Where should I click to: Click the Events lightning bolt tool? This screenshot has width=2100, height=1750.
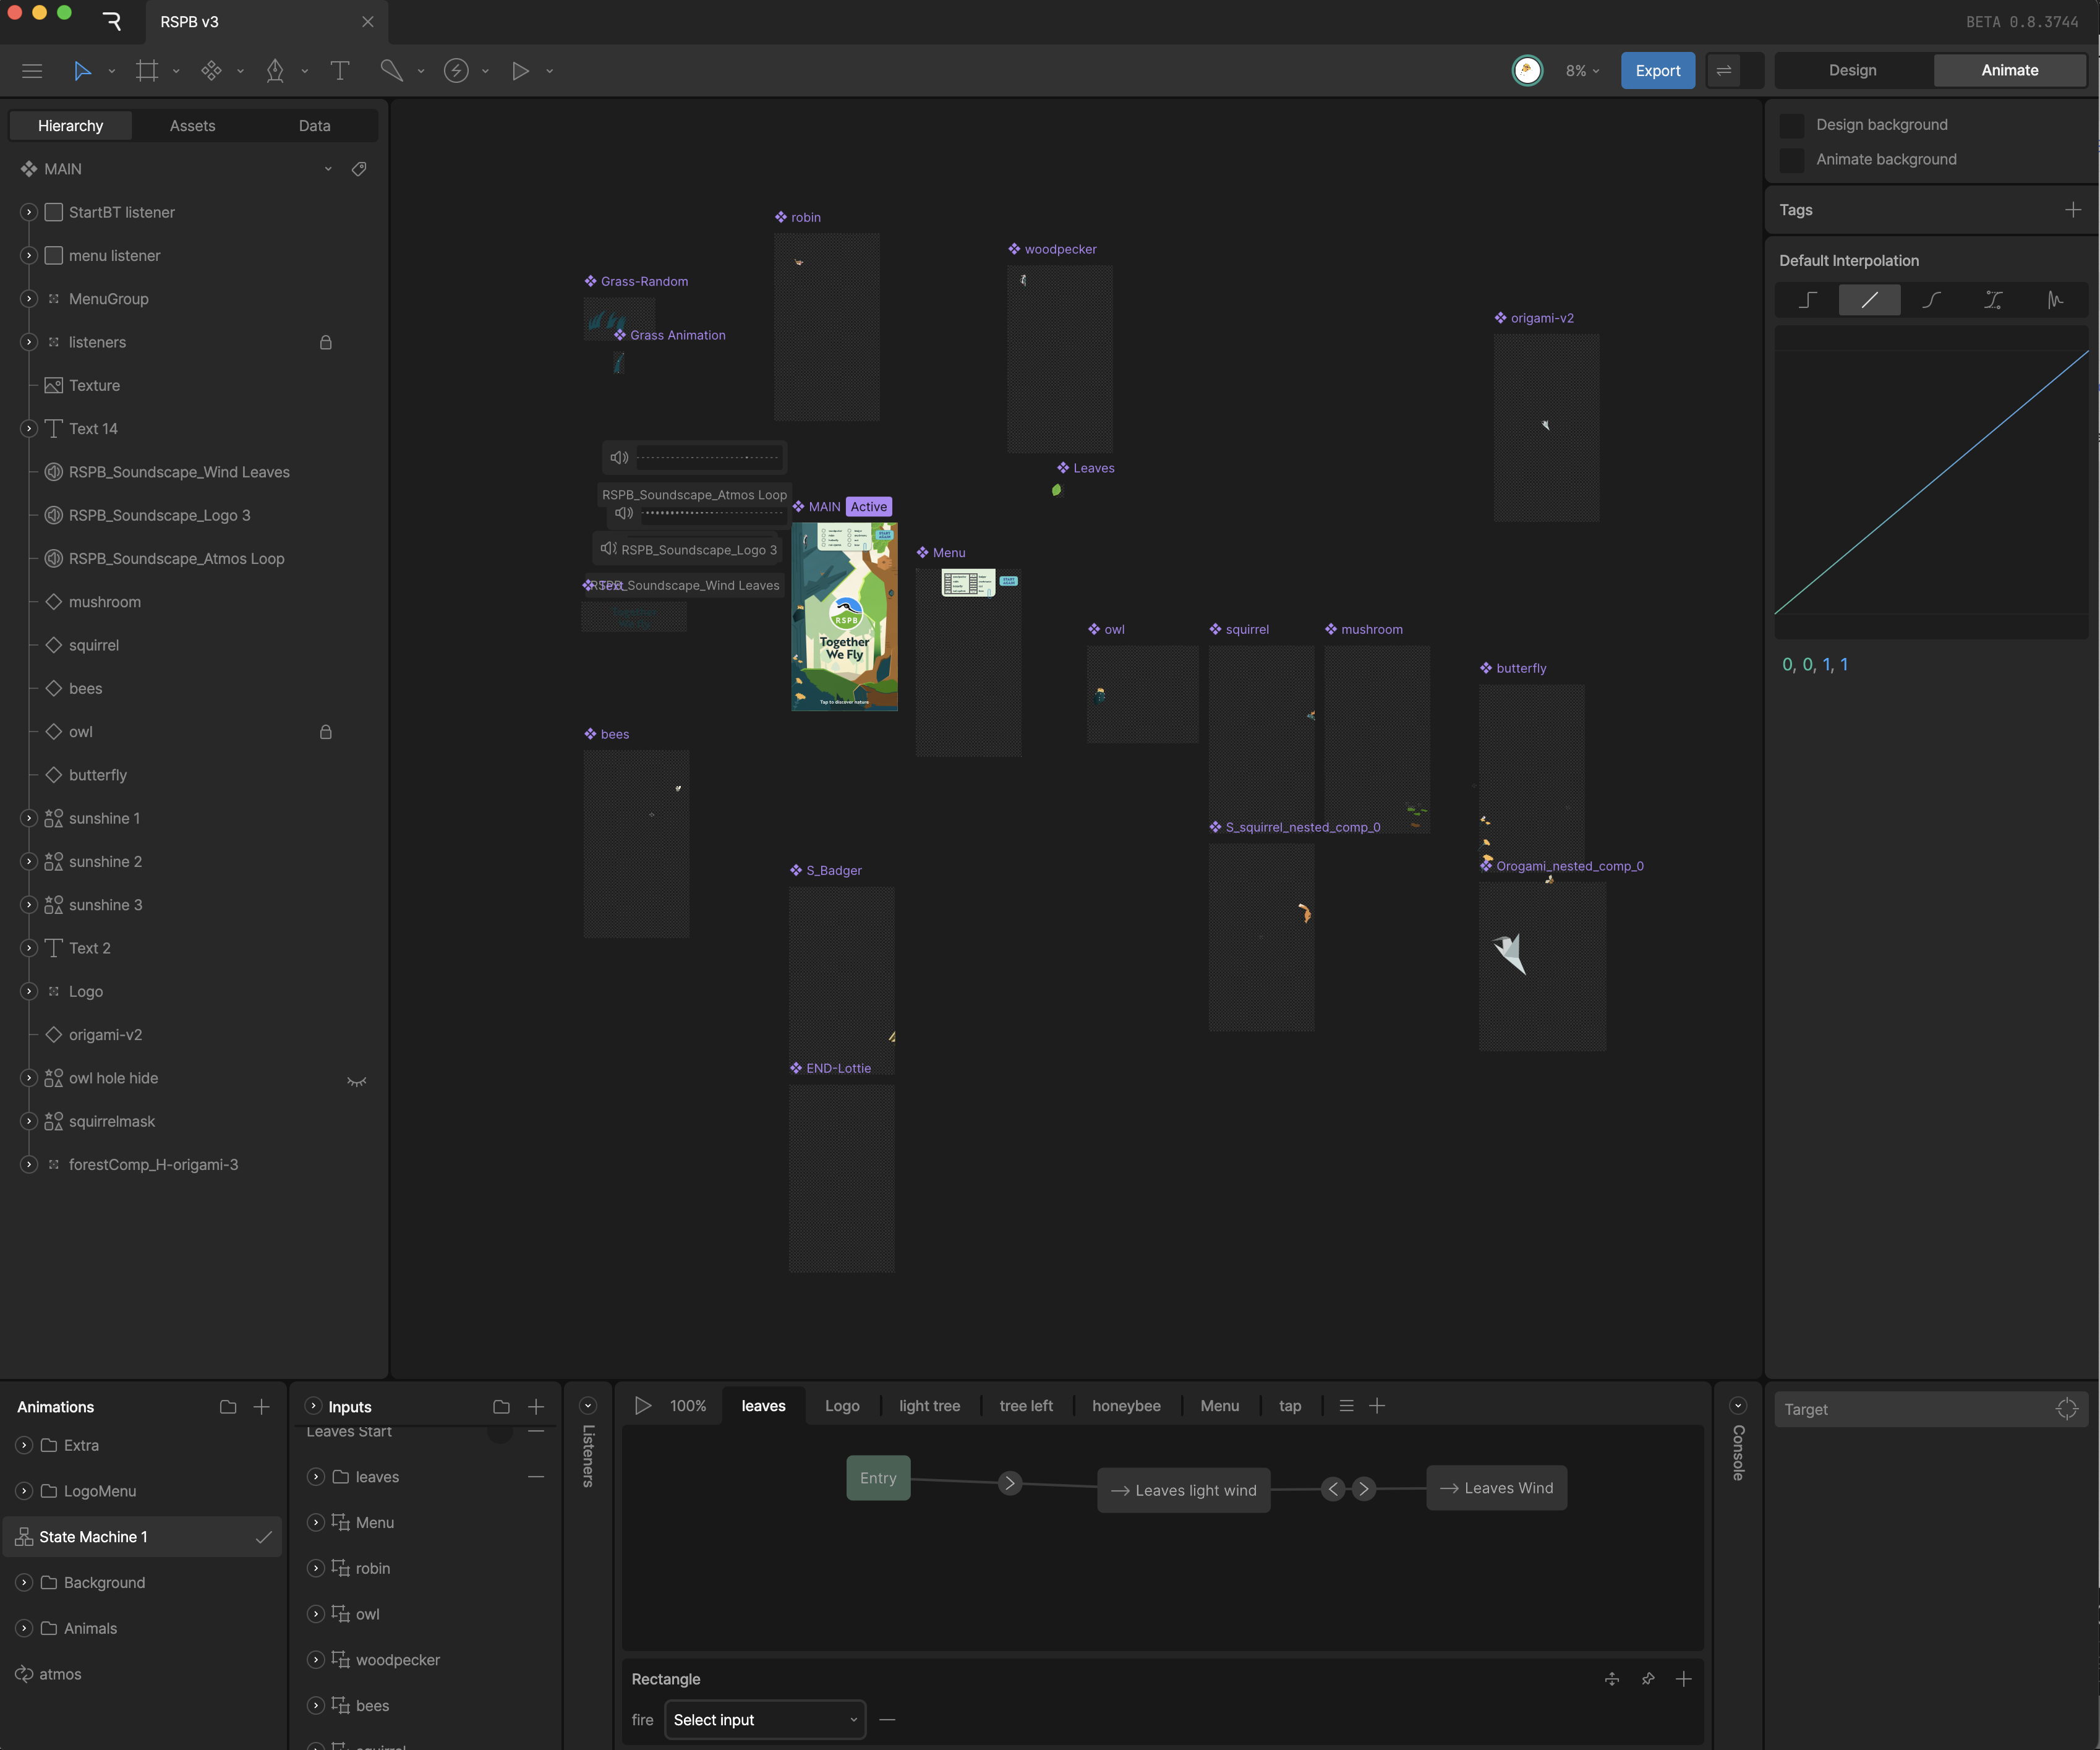pos(456,71)
